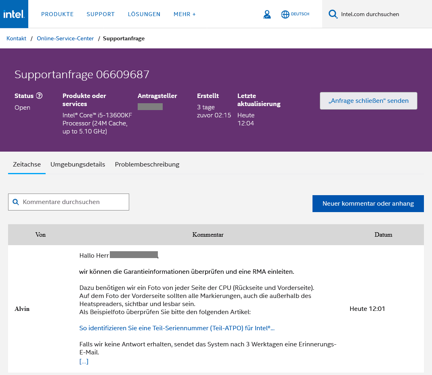
Task: Click the comment search magnifier icon
Action: tap(16, 202)
